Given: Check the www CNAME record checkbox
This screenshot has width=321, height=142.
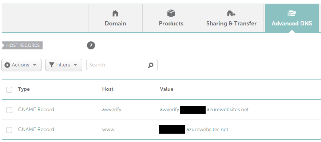Looking at the screenshot, I should pos(9,130).
